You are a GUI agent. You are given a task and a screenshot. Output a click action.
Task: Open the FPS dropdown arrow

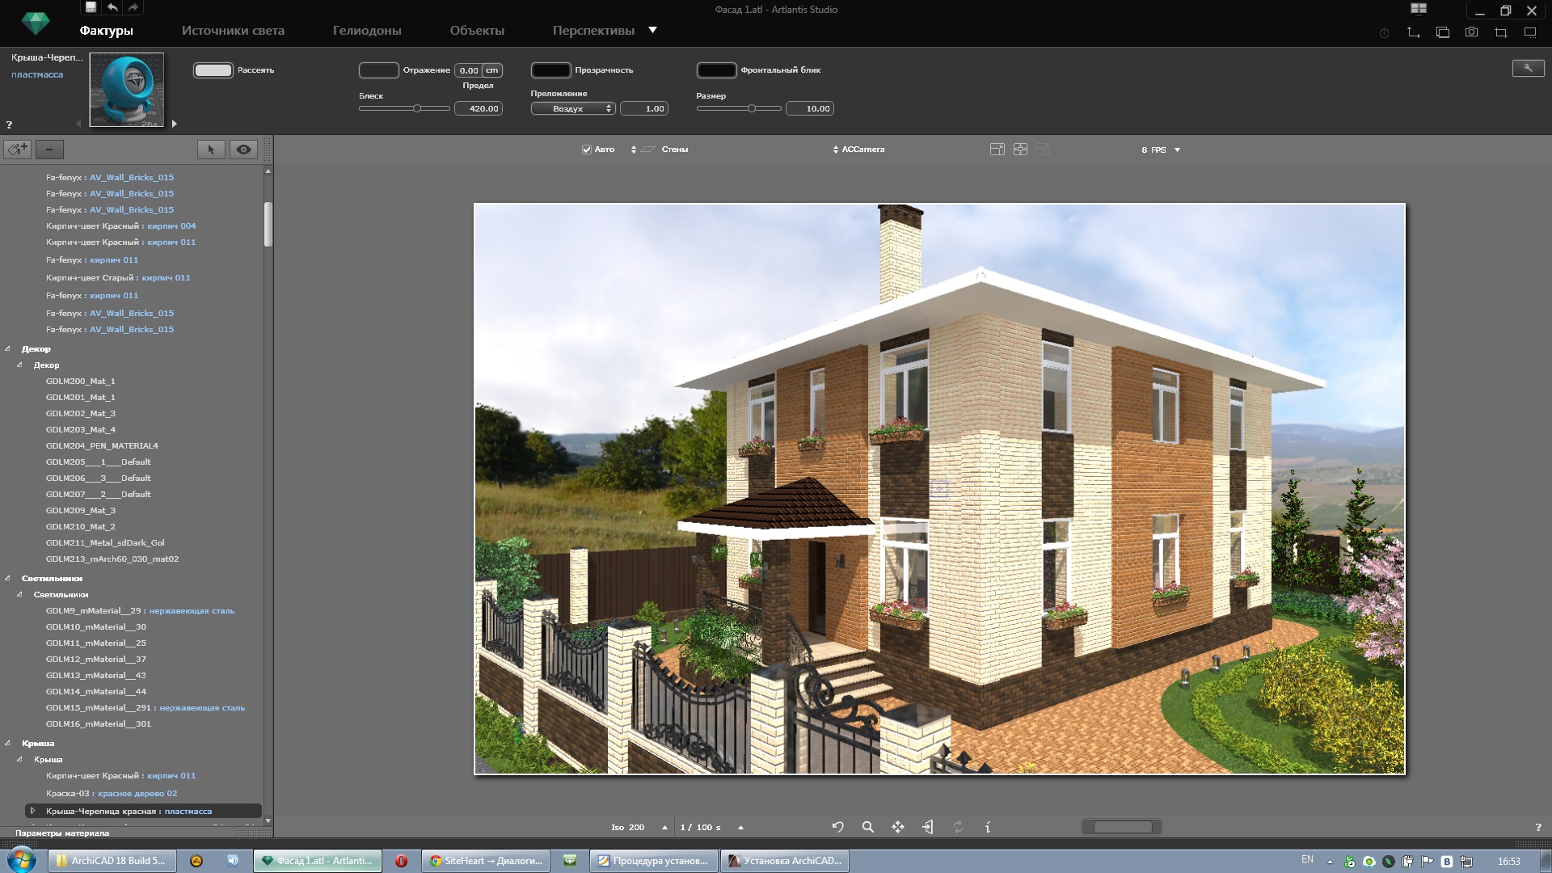[x=1177, y=150]
